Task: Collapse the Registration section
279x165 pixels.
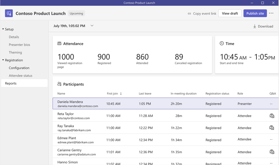Action: [x=3, y=60]
